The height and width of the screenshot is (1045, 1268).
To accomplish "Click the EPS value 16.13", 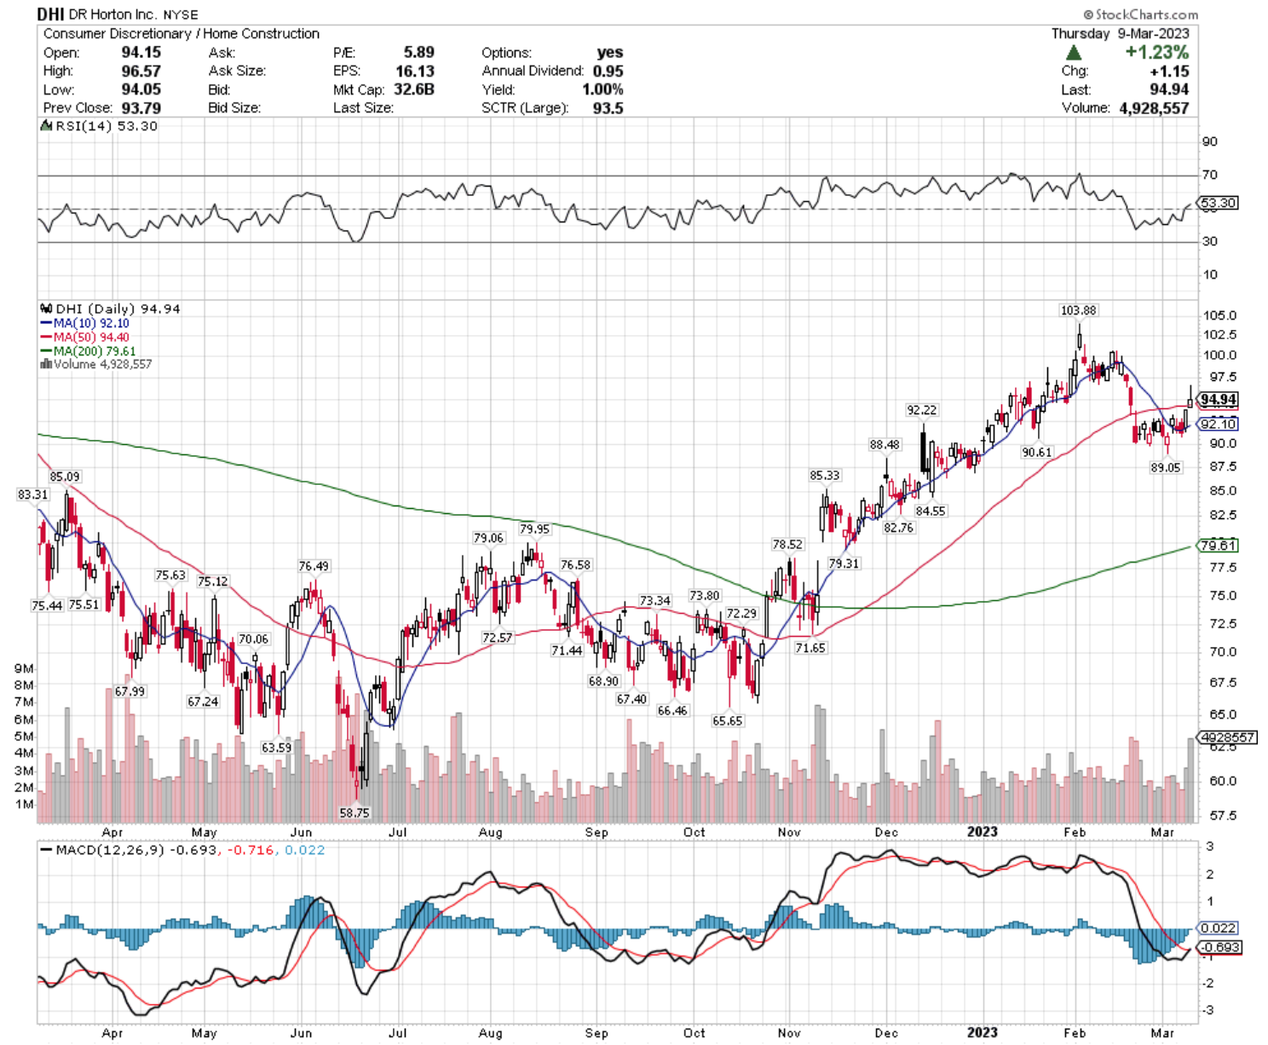I will (x=415, y=71).
